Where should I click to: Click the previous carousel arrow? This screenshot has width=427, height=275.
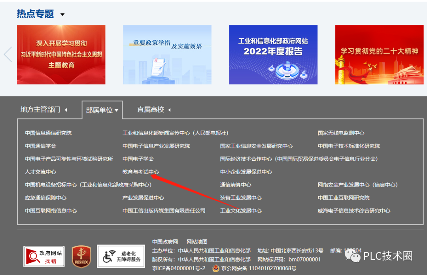tap(8, 55)
